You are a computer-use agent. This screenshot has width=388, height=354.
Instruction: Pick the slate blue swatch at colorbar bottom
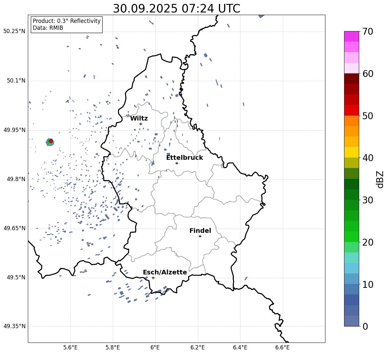351,321
